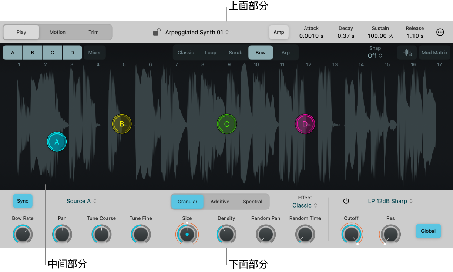The width and height of the screenshot is (453, 272).
Task: Select the Additive synthesis tab
Action: point(220,202)
